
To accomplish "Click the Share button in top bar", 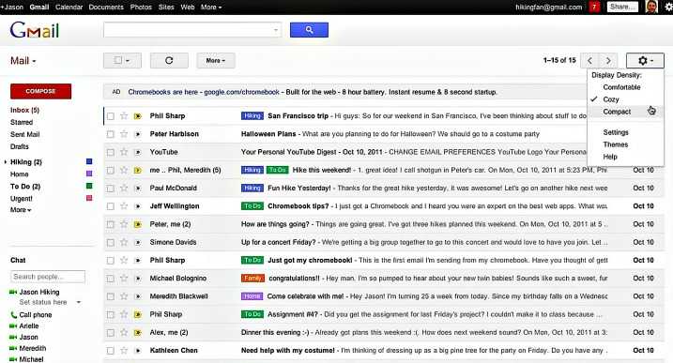I will coord(622,7).
